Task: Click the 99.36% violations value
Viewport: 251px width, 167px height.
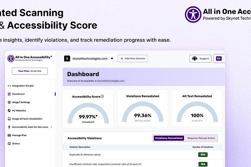Action: pyautogui.click(x=143, y=115)
